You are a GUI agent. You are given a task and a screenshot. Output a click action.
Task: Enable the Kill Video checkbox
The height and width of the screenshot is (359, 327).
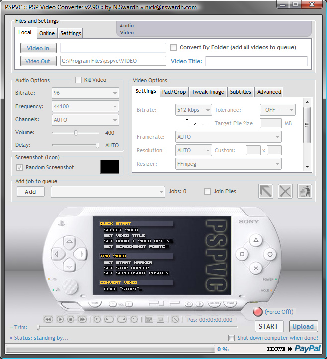click(x=79, y=80)
